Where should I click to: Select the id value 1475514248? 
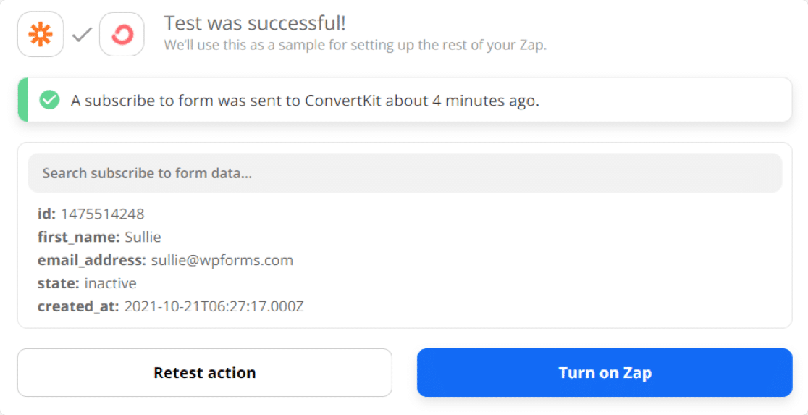pos(103,214)
